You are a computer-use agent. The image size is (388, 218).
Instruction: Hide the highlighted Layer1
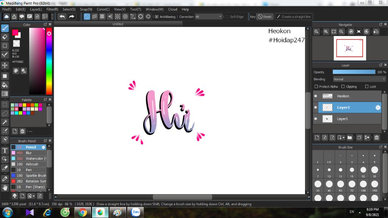(x=316, y=107)
